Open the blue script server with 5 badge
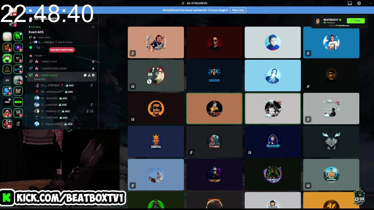374x210 pixels. 18,69
